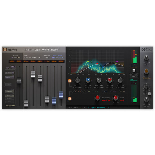Screen dimensions: 155x155
Task: Click the orange THRESHOLD knob
Action: (146, 71)
